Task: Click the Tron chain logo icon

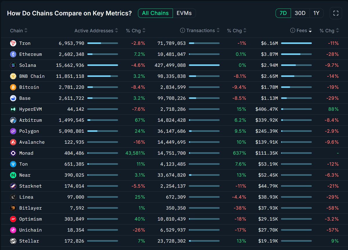Action: click(x=13, y=43)
